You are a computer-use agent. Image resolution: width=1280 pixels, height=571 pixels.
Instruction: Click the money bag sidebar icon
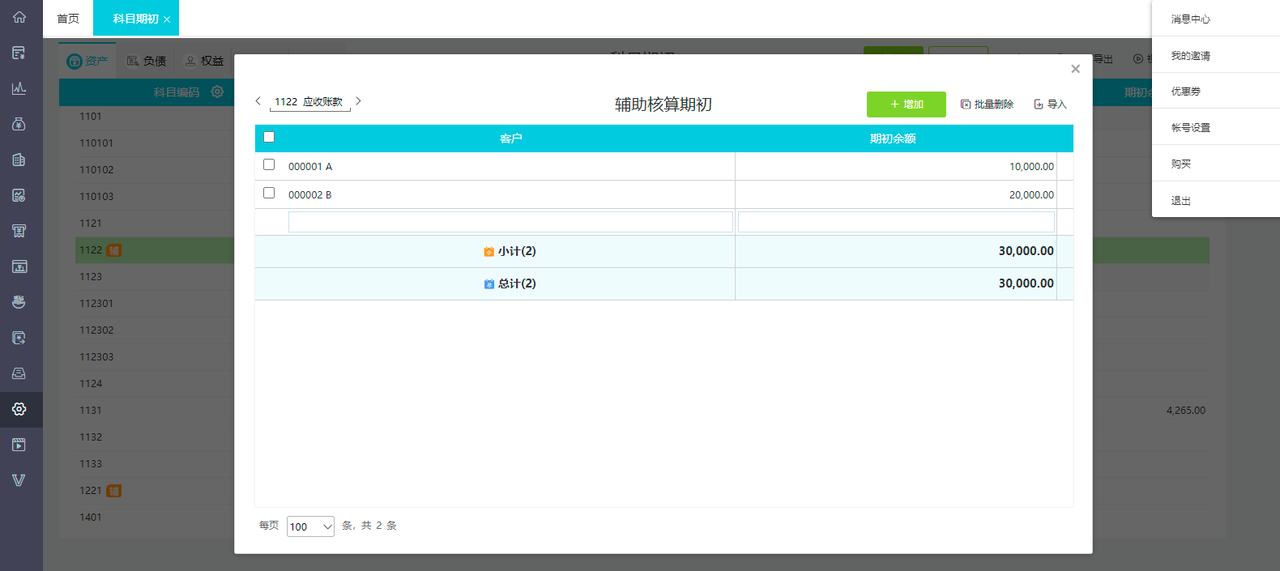[19, 124]
